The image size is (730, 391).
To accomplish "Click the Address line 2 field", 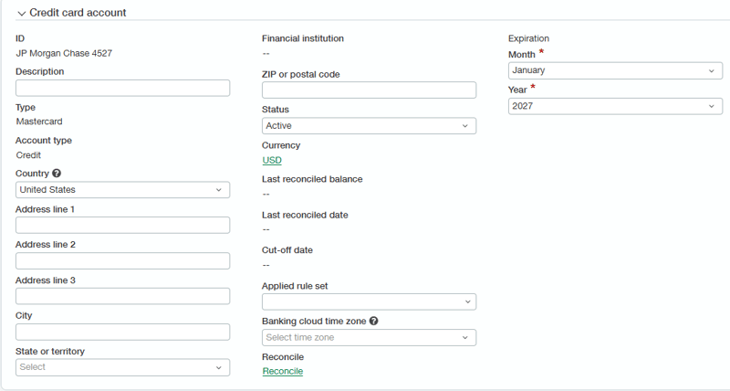I will (122, 261).
